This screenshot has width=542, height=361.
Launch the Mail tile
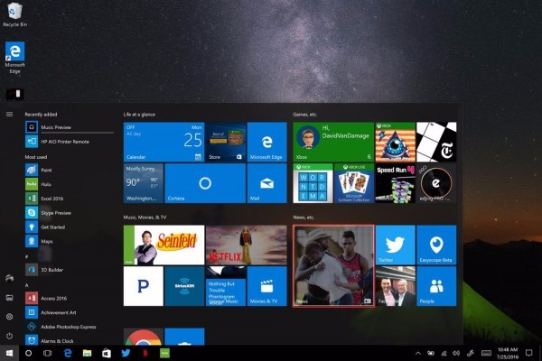[266, 183]
